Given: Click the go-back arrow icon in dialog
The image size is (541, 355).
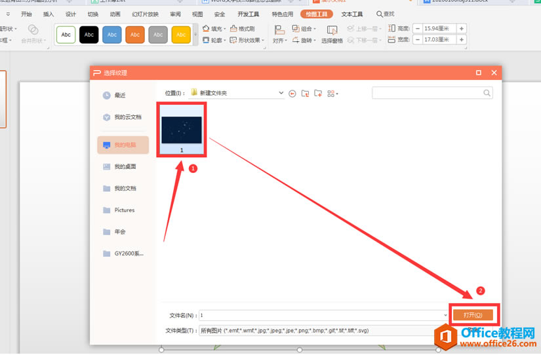Looking at the screenshot, I should coord(292,94).
